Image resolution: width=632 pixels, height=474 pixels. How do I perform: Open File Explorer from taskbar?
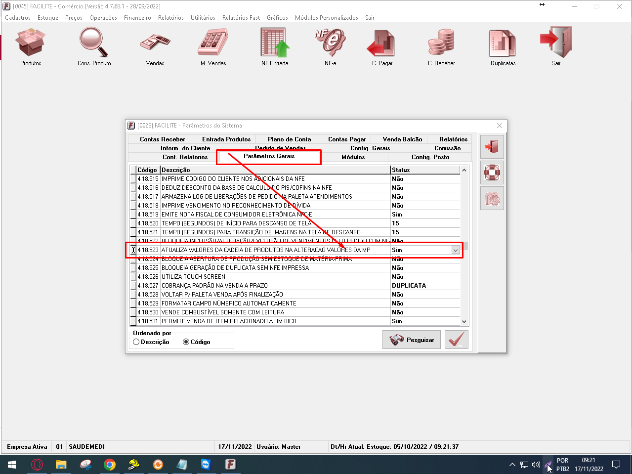pos(61,465)
